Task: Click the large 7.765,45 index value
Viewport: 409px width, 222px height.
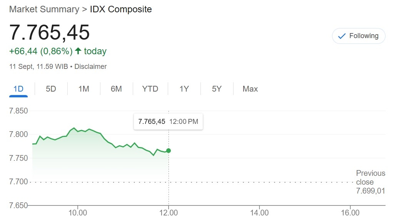Action: [50, 32]
